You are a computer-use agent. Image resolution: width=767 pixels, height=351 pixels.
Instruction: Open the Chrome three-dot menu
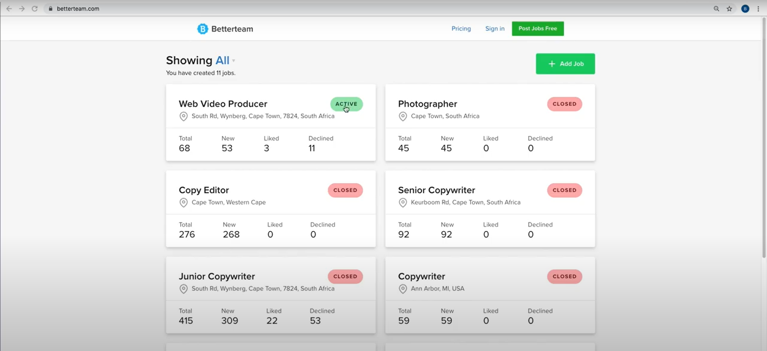[x=758, y=8]
